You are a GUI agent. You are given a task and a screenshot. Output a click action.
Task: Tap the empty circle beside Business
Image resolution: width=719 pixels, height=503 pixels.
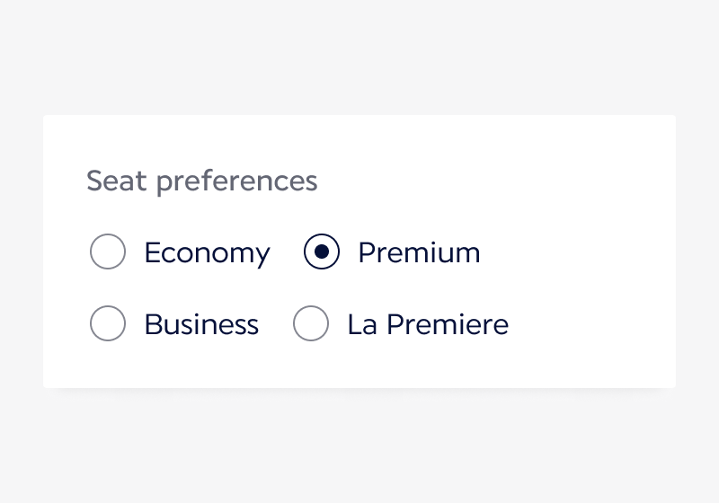(108, 323)
